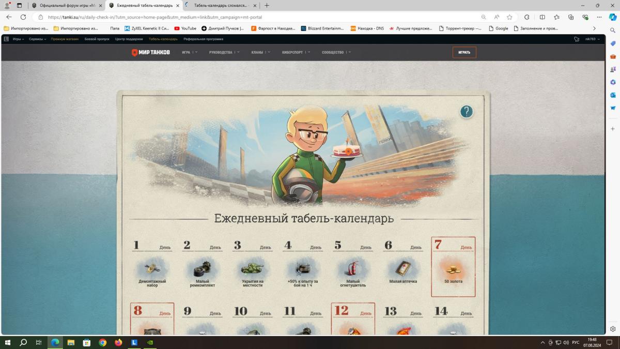Viewport: 620px width, 349px height.
Task: Click the question mark help icon
Action: (466, 112)
